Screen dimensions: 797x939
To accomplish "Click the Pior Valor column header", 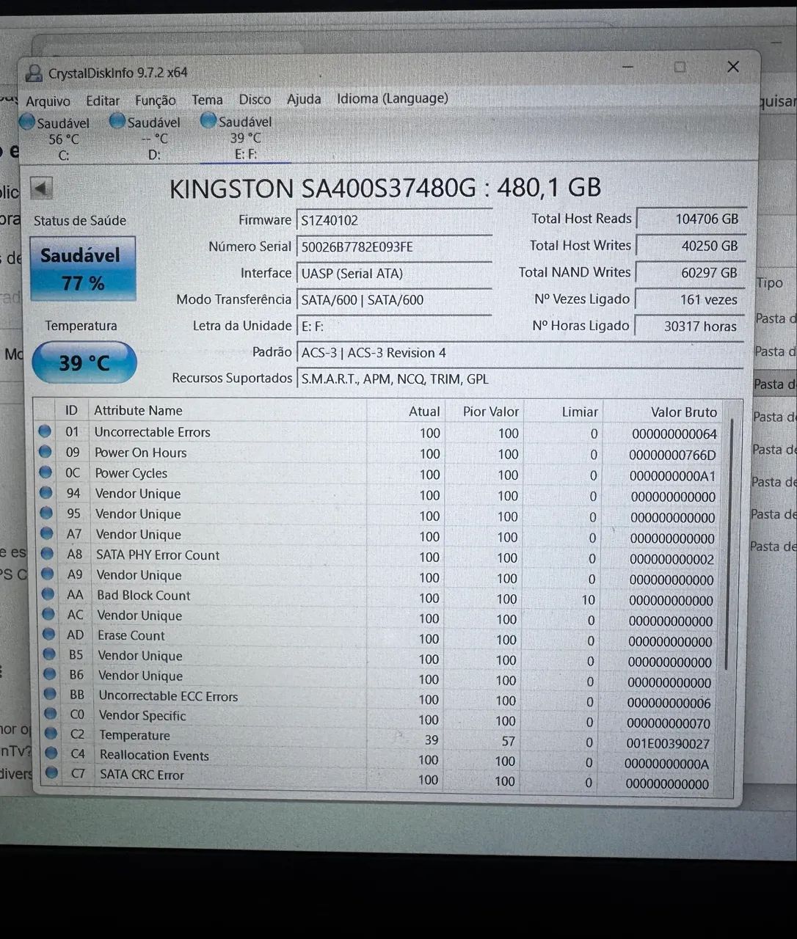I will click(491, 412).
